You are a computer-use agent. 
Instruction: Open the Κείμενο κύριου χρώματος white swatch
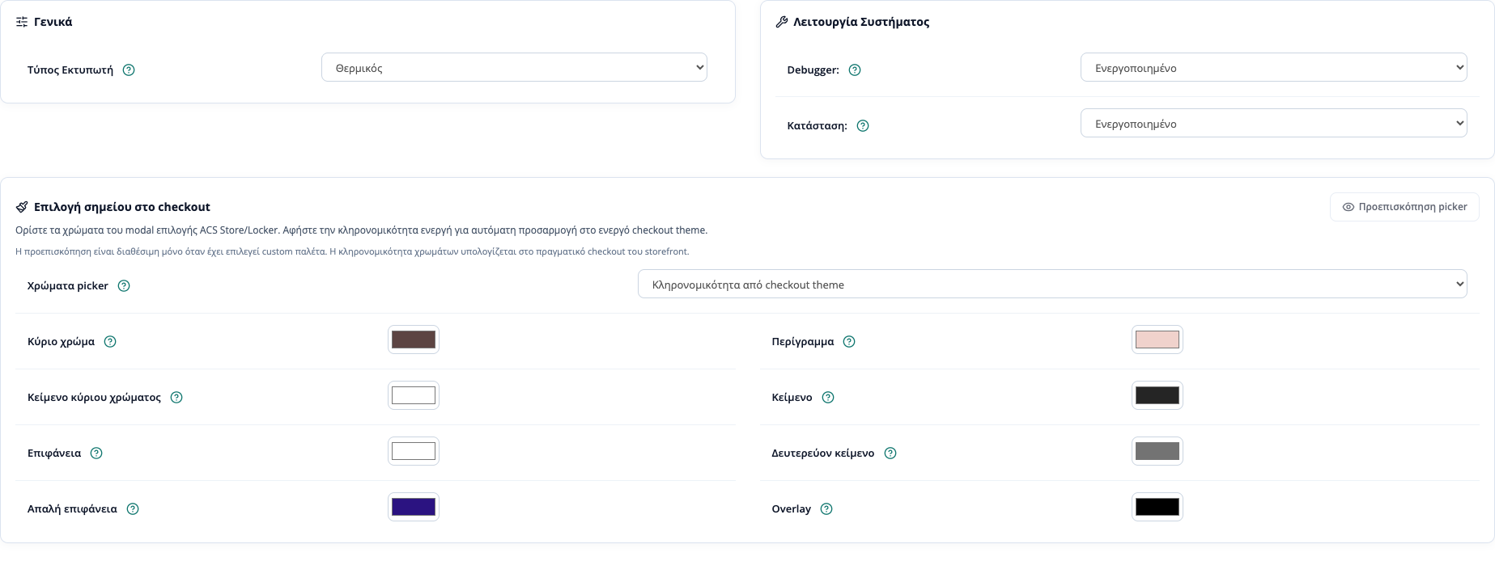coord(414,395)
